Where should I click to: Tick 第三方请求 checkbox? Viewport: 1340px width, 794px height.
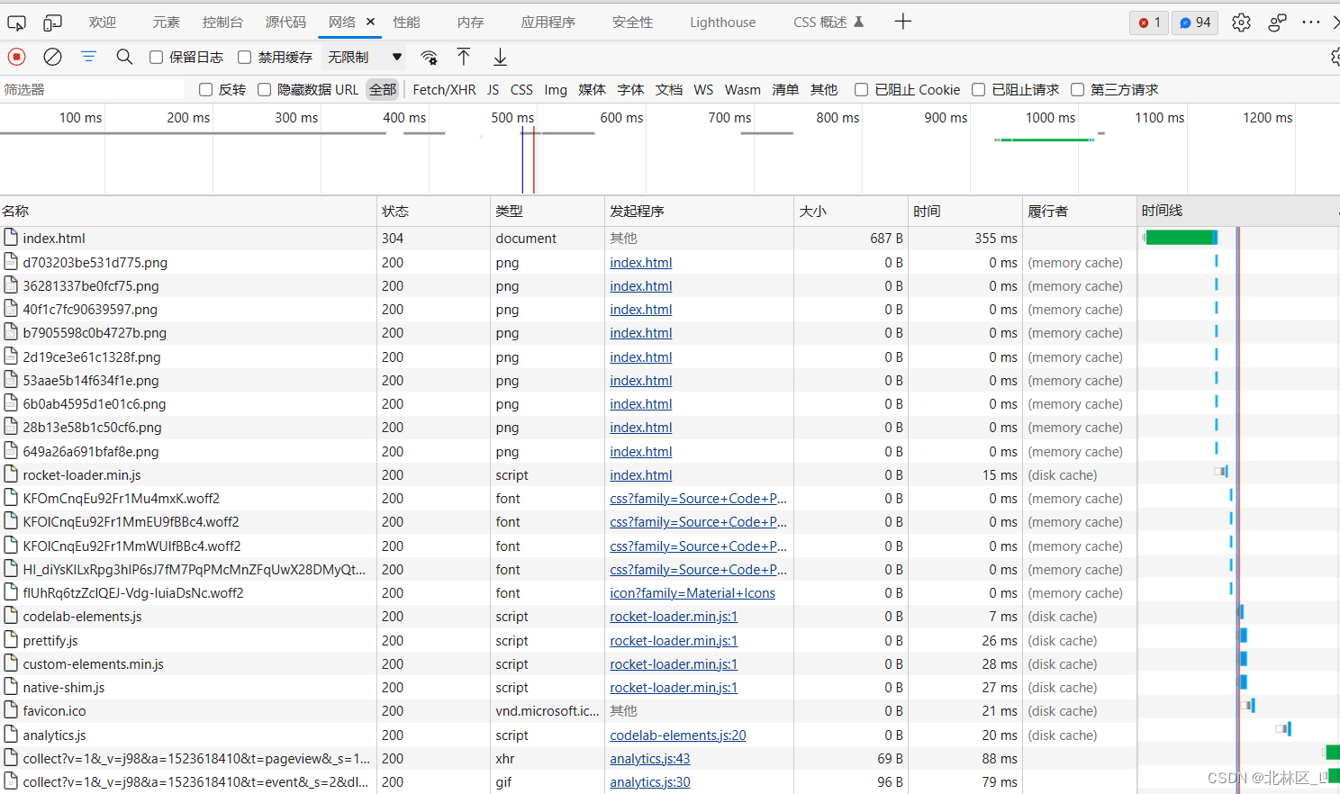point(1077,89)
